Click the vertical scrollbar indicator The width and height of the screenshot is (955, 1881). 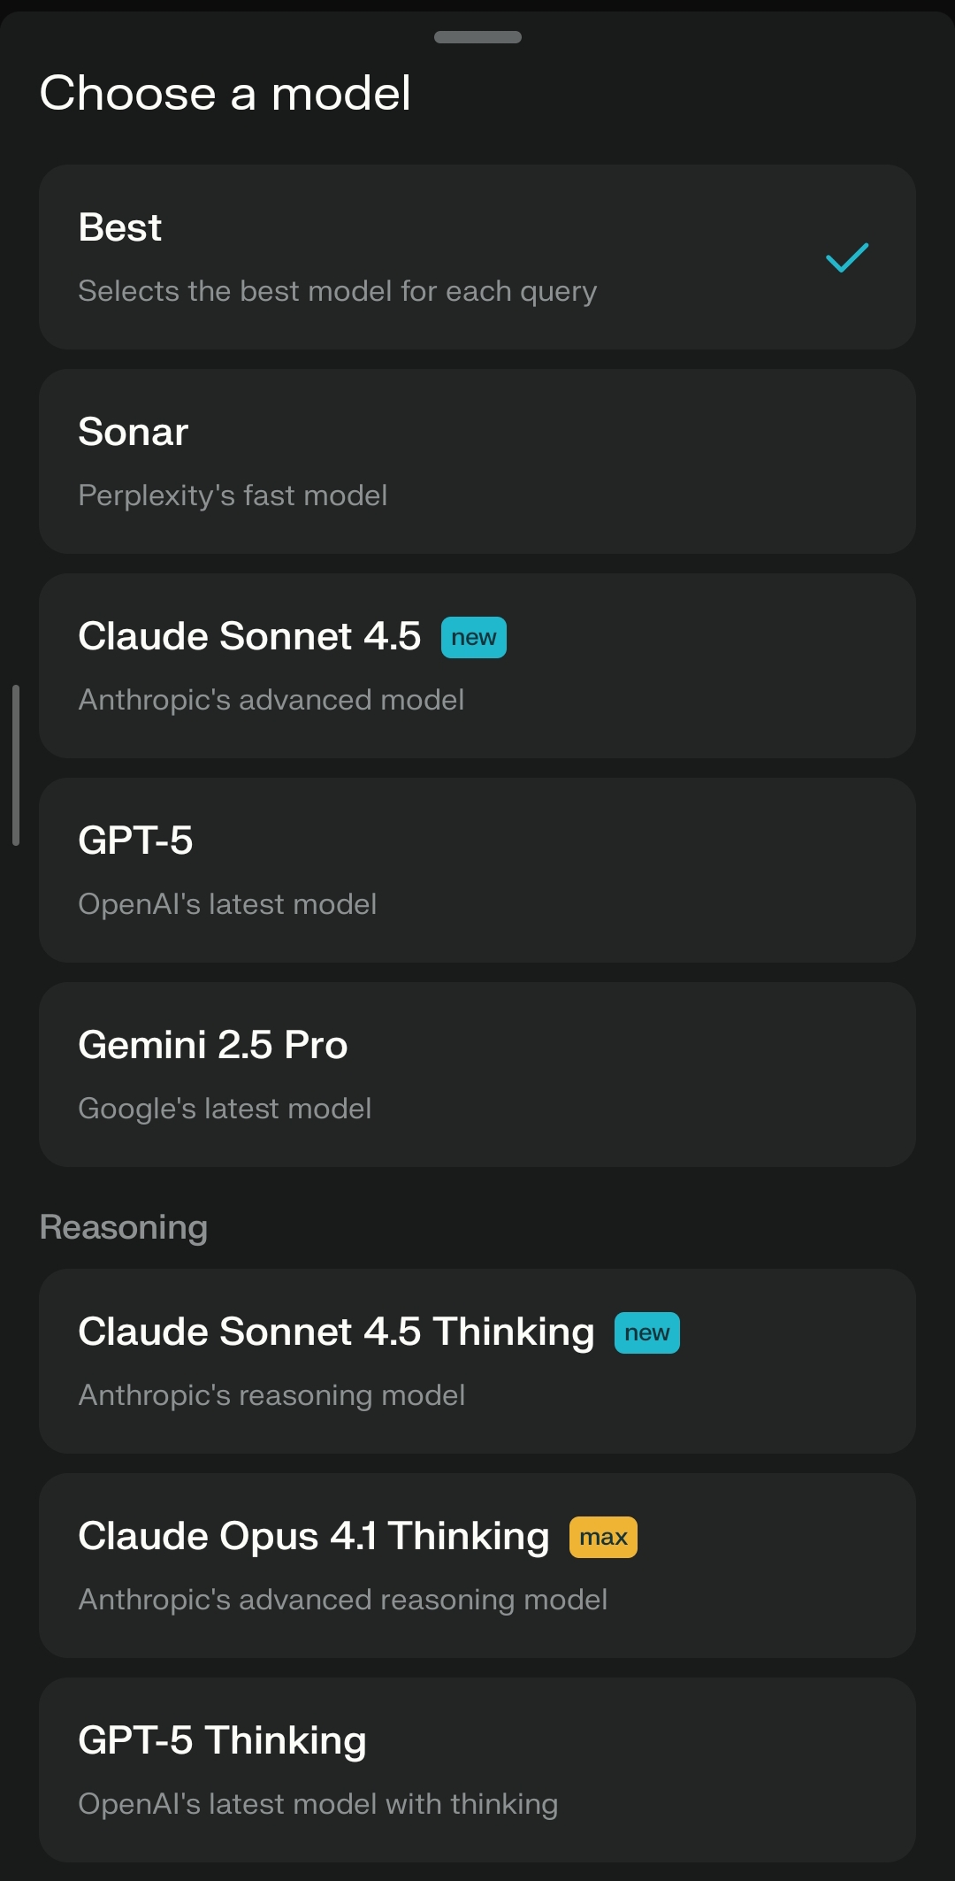(16, 765)
